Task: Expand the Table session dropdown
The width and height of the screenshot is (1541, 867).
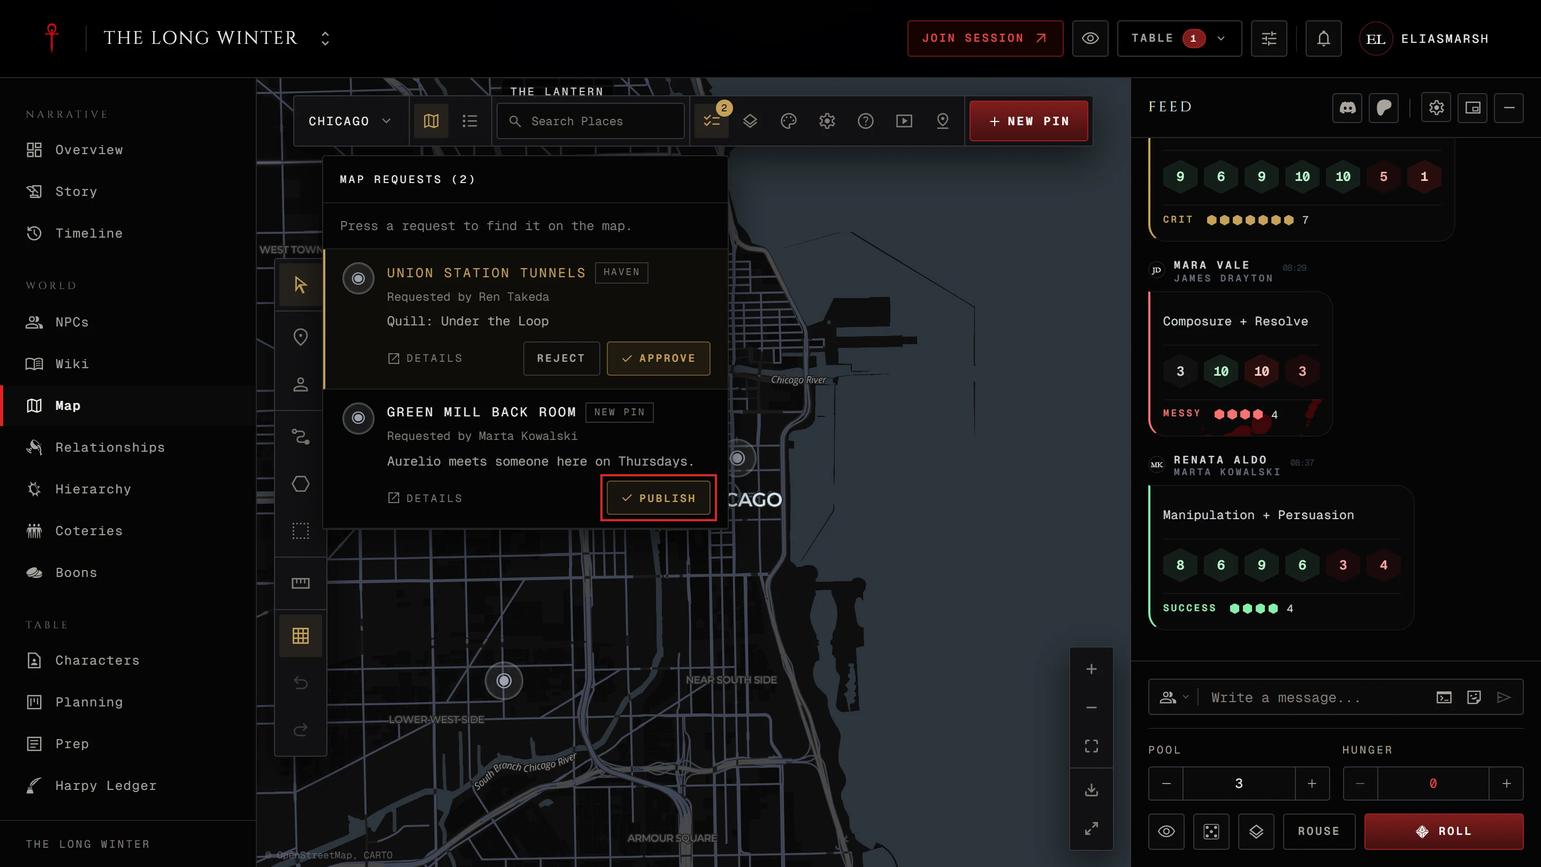Action: coord(1179,39)
